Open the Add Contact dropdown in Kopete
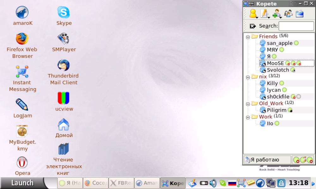Viewport: 316px width, 189px height. (277, 14)
